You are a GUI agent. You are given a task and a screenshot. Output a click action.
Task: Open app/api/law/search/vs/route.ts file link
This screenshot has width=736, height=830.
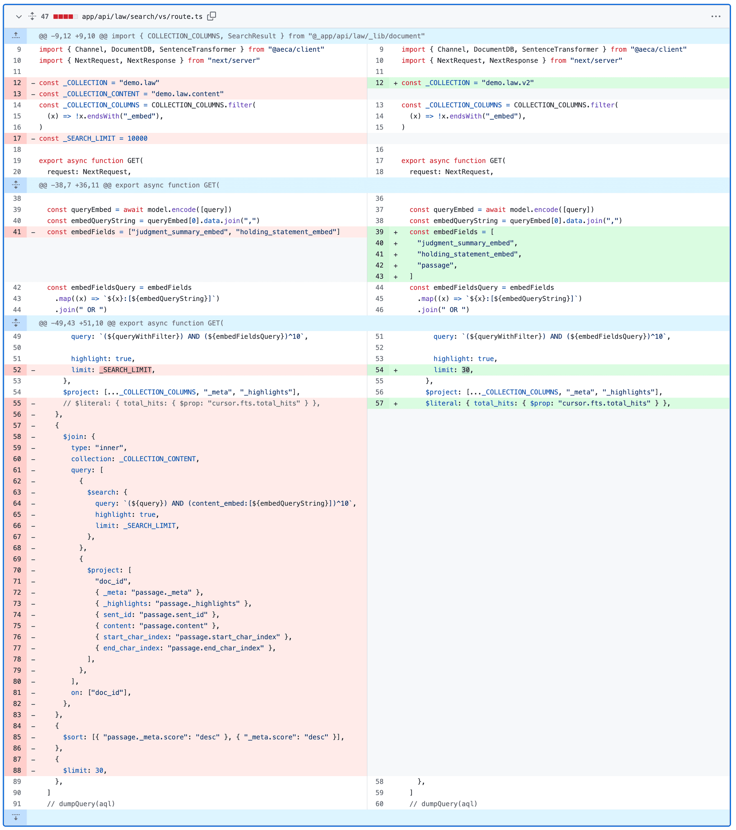point(142,17)
